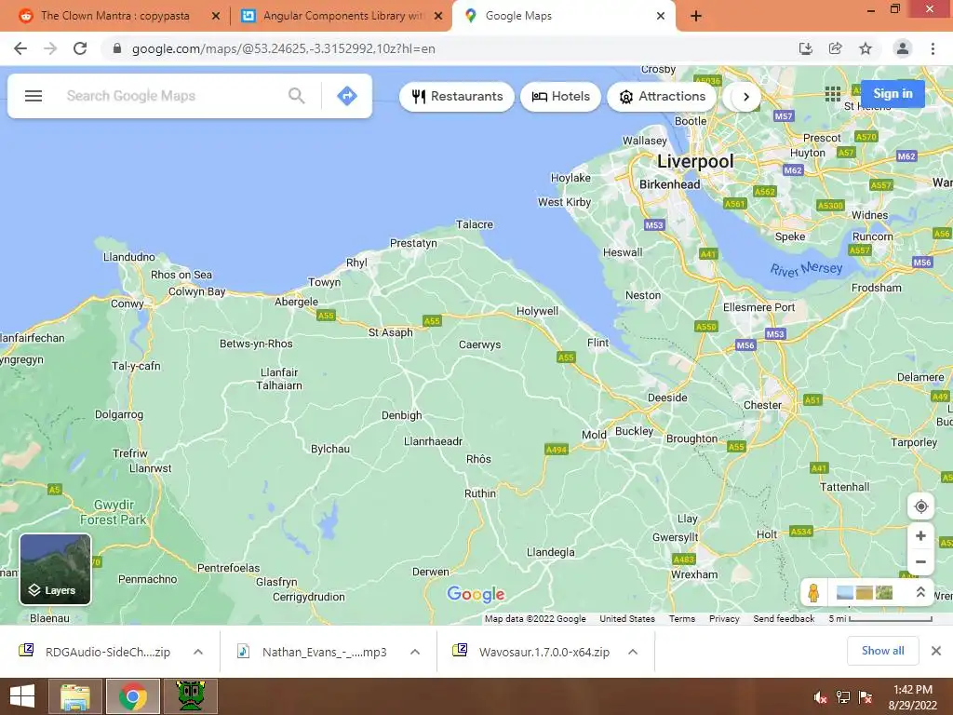Expand options for Wavosaur zip download

(x=633, y=652)
